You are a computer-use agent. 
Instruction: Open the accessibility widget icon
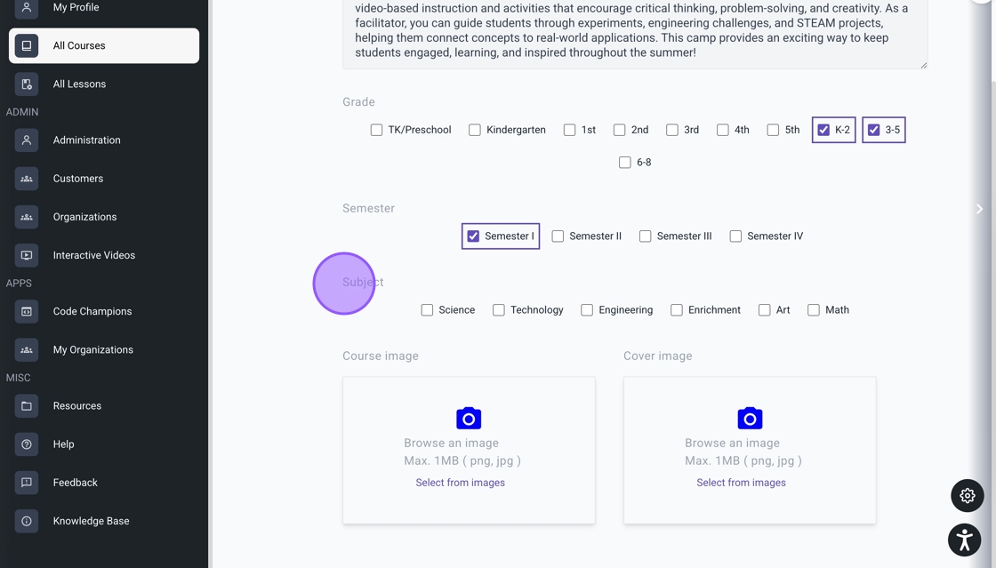coord(965,540)
